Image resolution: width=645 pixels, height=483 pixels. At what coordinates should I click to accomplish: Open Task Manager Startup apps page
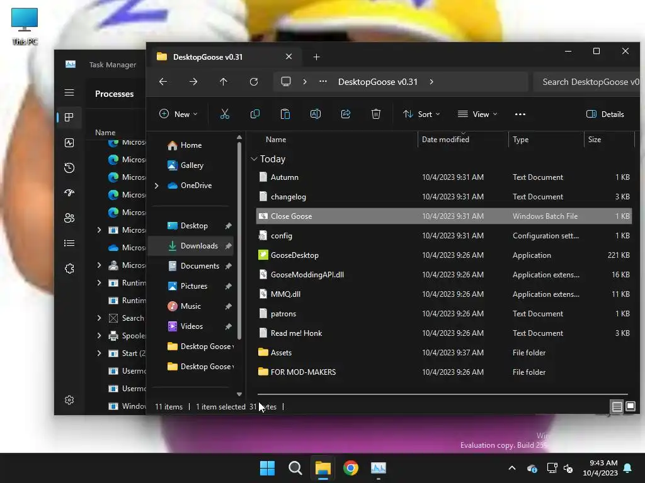(69, 192)
